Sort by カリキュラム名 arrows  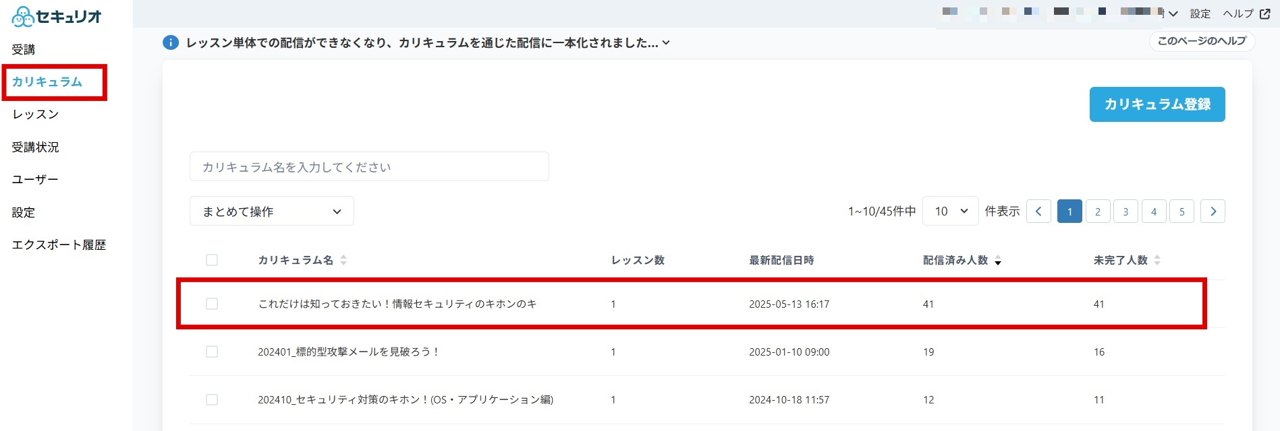tap(343, 260)
